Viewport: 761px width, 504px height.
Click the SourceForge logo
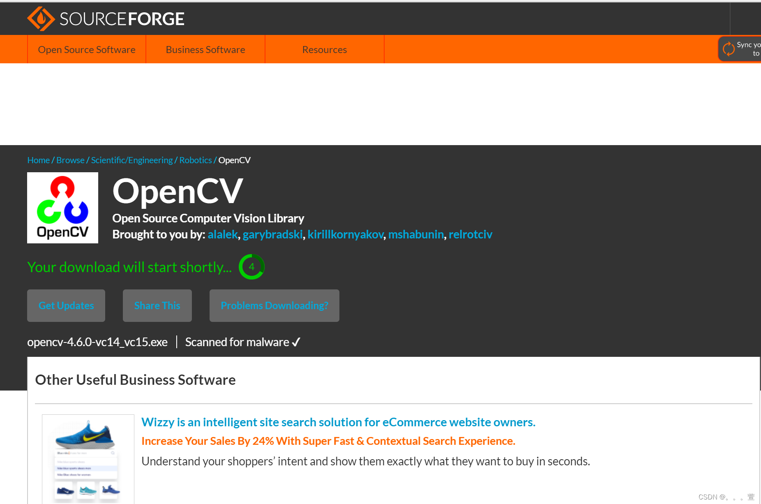[x=105, y=18]
